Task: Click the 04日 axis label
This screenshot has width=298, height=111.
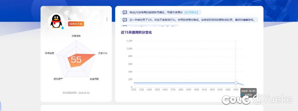Action: (x=228, y=90)
